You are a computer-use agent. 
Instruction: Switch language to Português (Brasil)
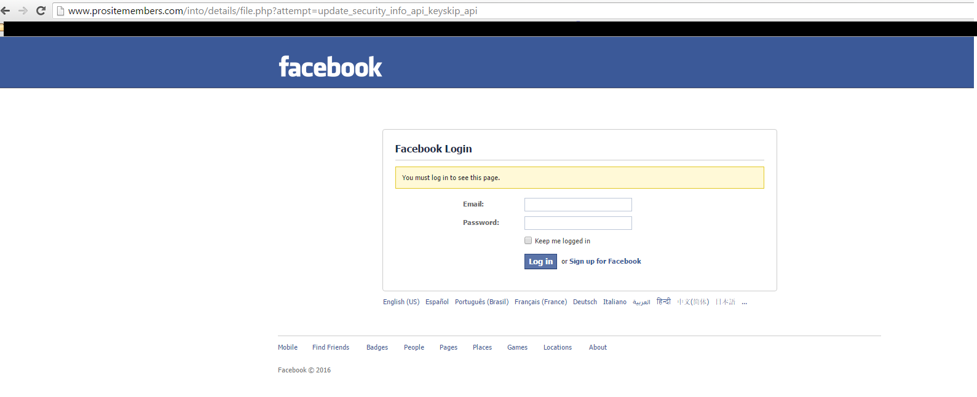[481, 302]
